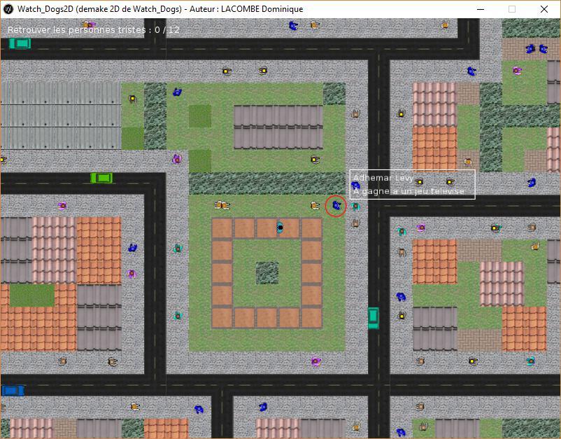The height and width of the screenshot is (439, 561).
Task: Click the two pedestrians standing together in courtyard
Action: pyautogui.click(x=222, y=205)
